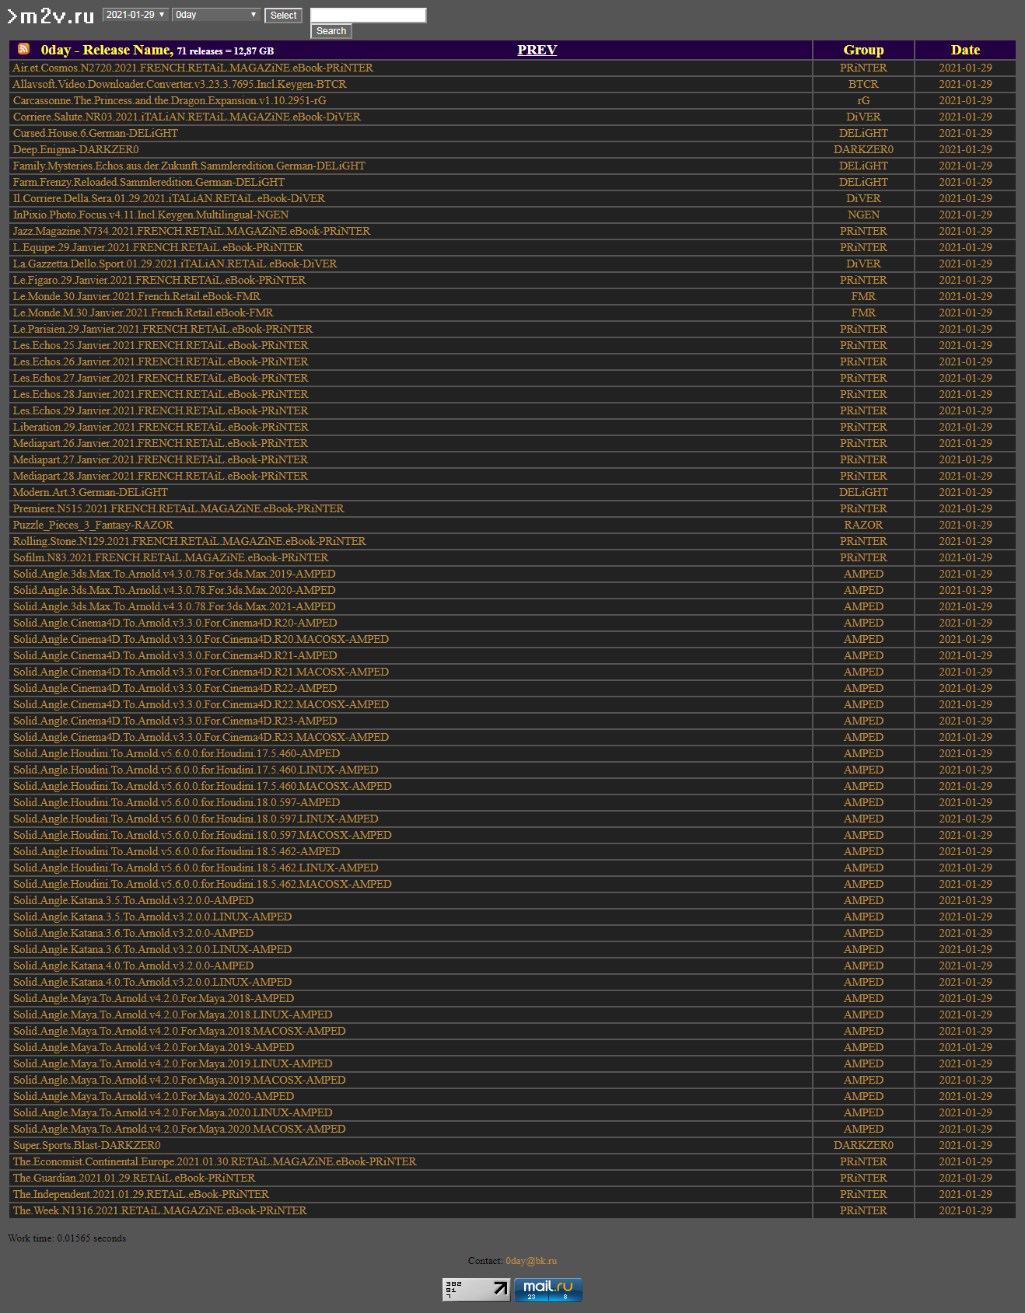Focus the search text field
The width and height of the screenshot is (1025, 1313).
click(x=368, y=15)
